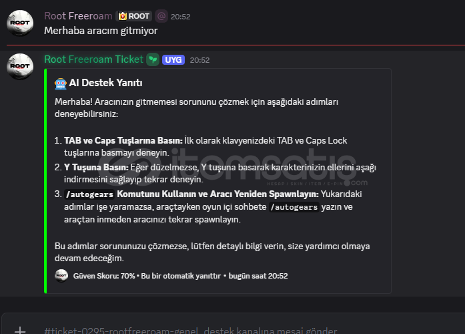Image resolution: width=465 pixels, height=334 pixels.
Task: Click the Root Freeroam username
Action: coord(77,16)
